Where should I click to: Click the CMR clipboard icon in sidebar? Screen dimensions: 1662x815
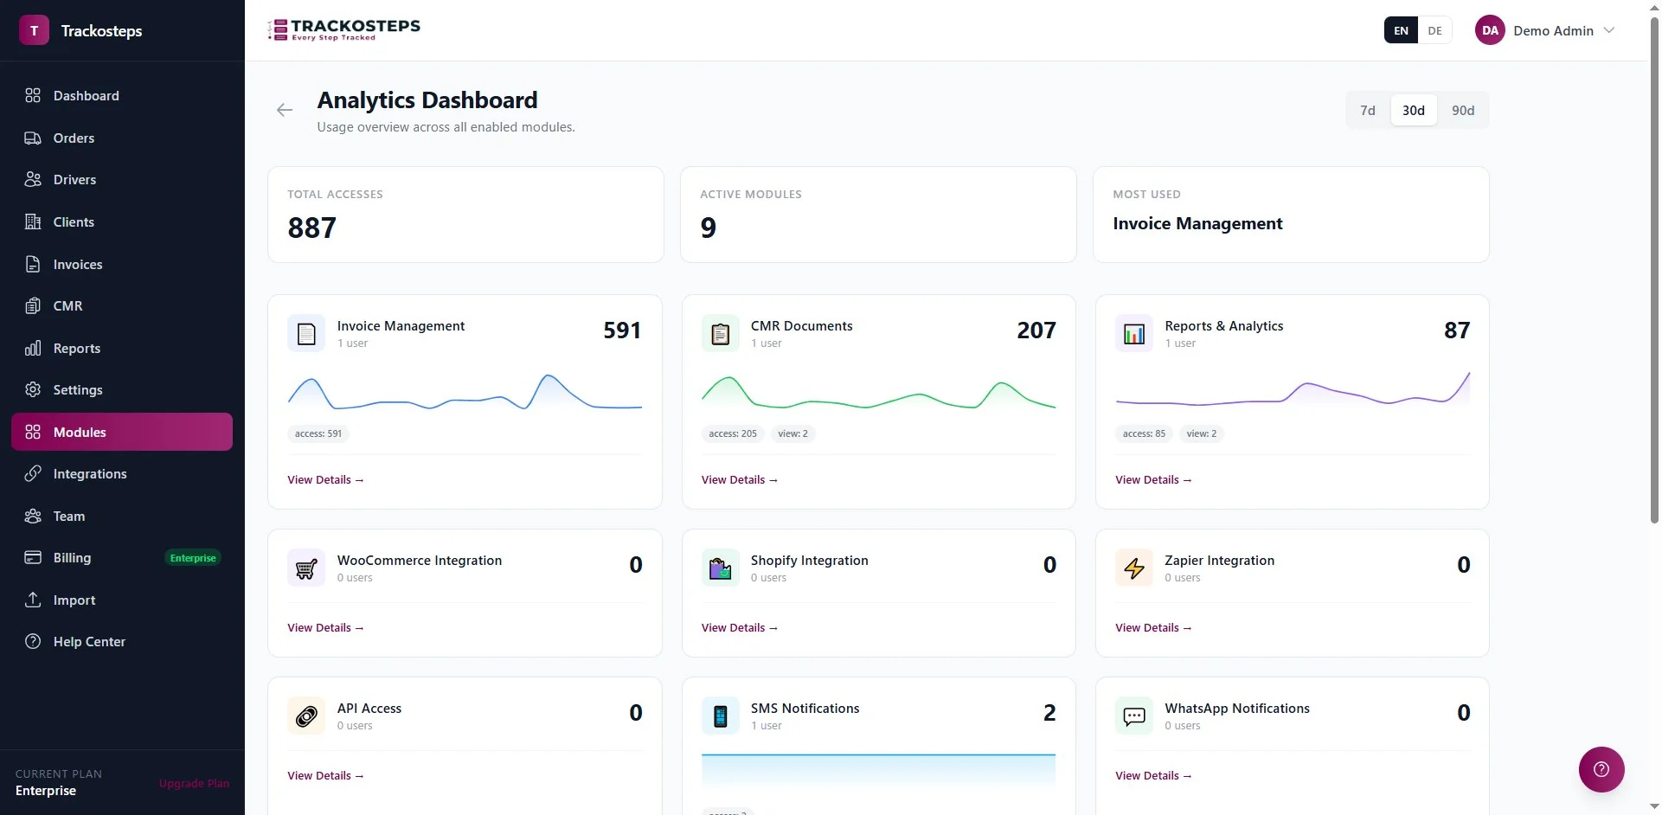pyautogui.click(x=33, y=305)
